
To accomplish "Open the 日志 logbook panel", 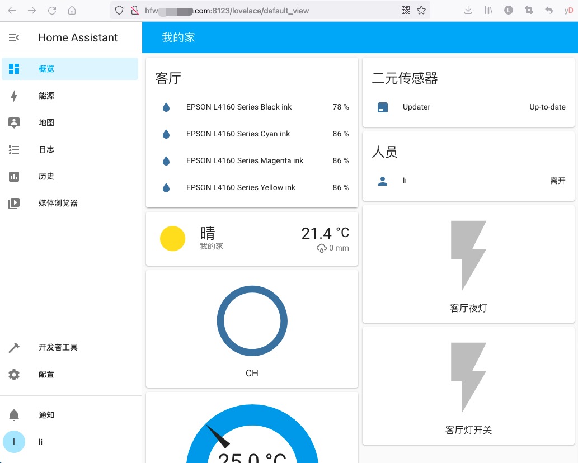I will pos(70,149).
